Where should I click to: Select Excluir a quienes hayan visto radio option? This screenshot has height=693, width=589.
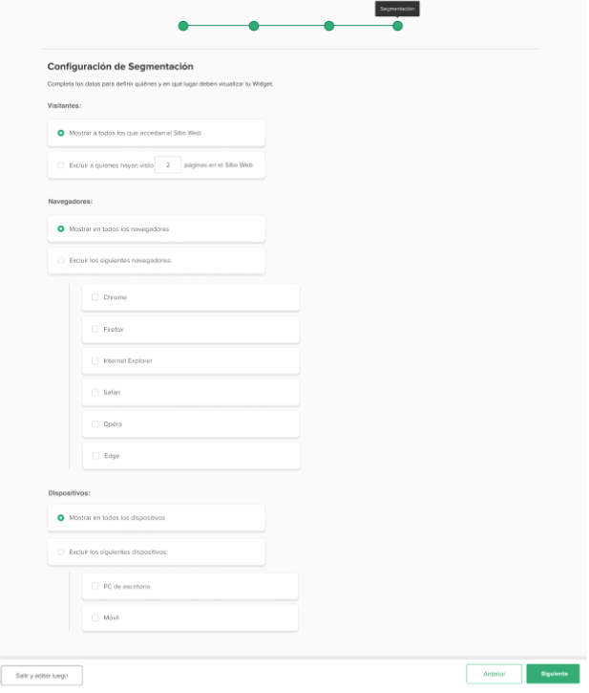pos(61,165)
